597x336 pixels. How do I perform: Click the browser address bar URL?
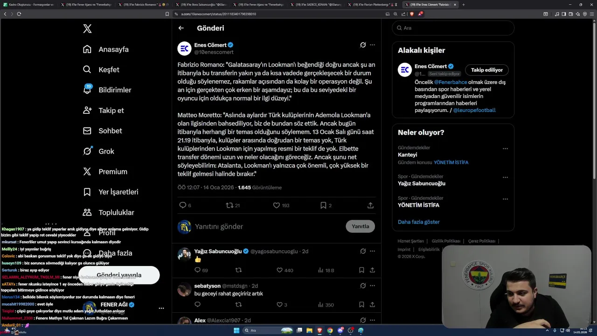(218, 14)
